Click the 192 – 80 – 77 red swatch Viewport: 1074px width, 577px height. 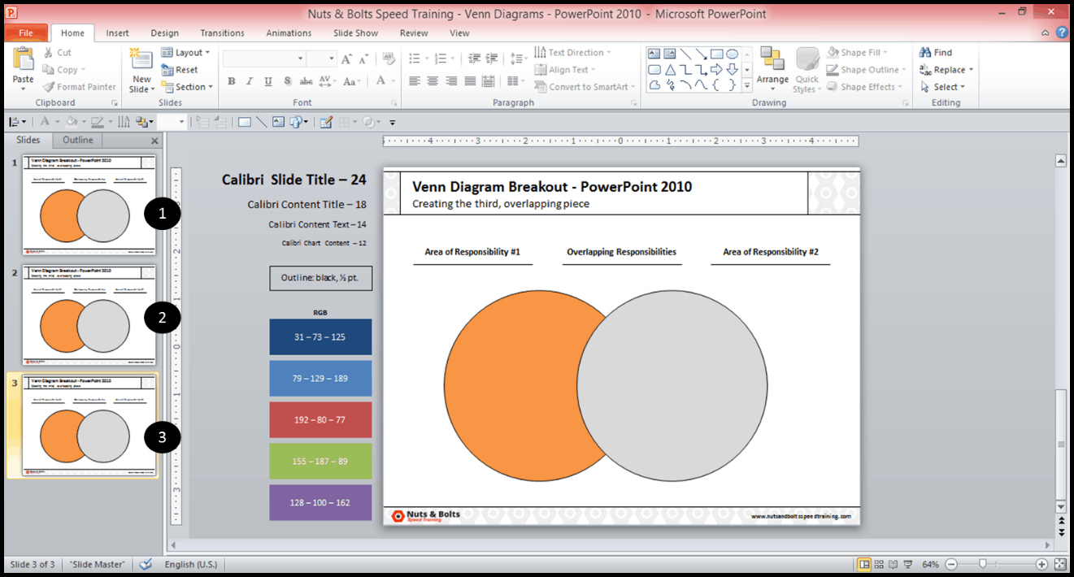[x=320, y=419]
